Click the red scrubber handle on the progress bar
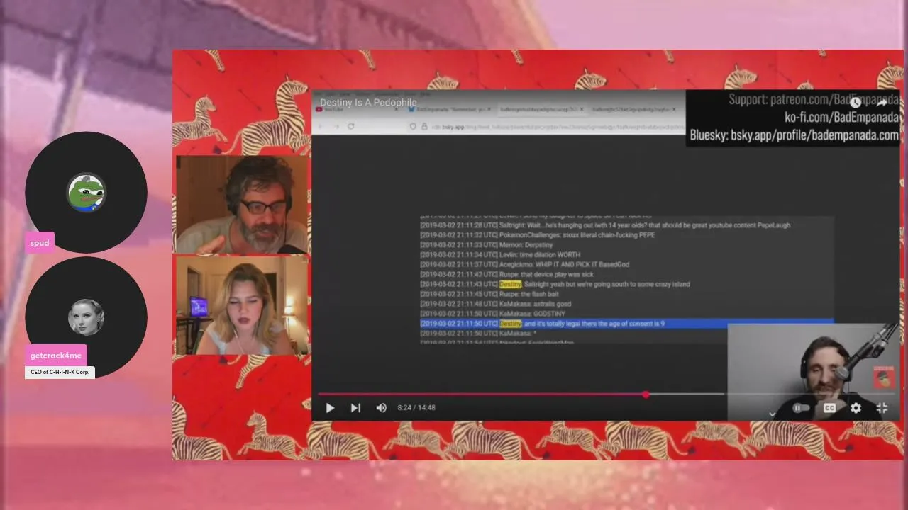 pyautogui.click(x=646, y=395)
